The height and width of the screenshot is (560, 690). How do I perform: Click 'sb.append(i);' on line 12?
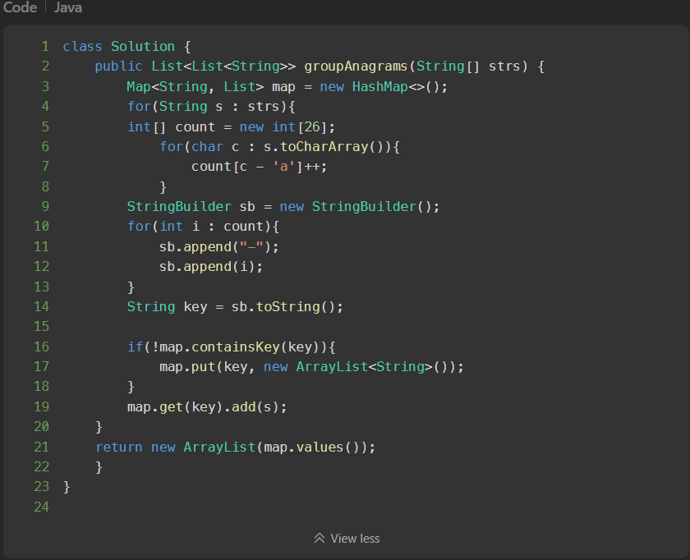pos(211,267)
